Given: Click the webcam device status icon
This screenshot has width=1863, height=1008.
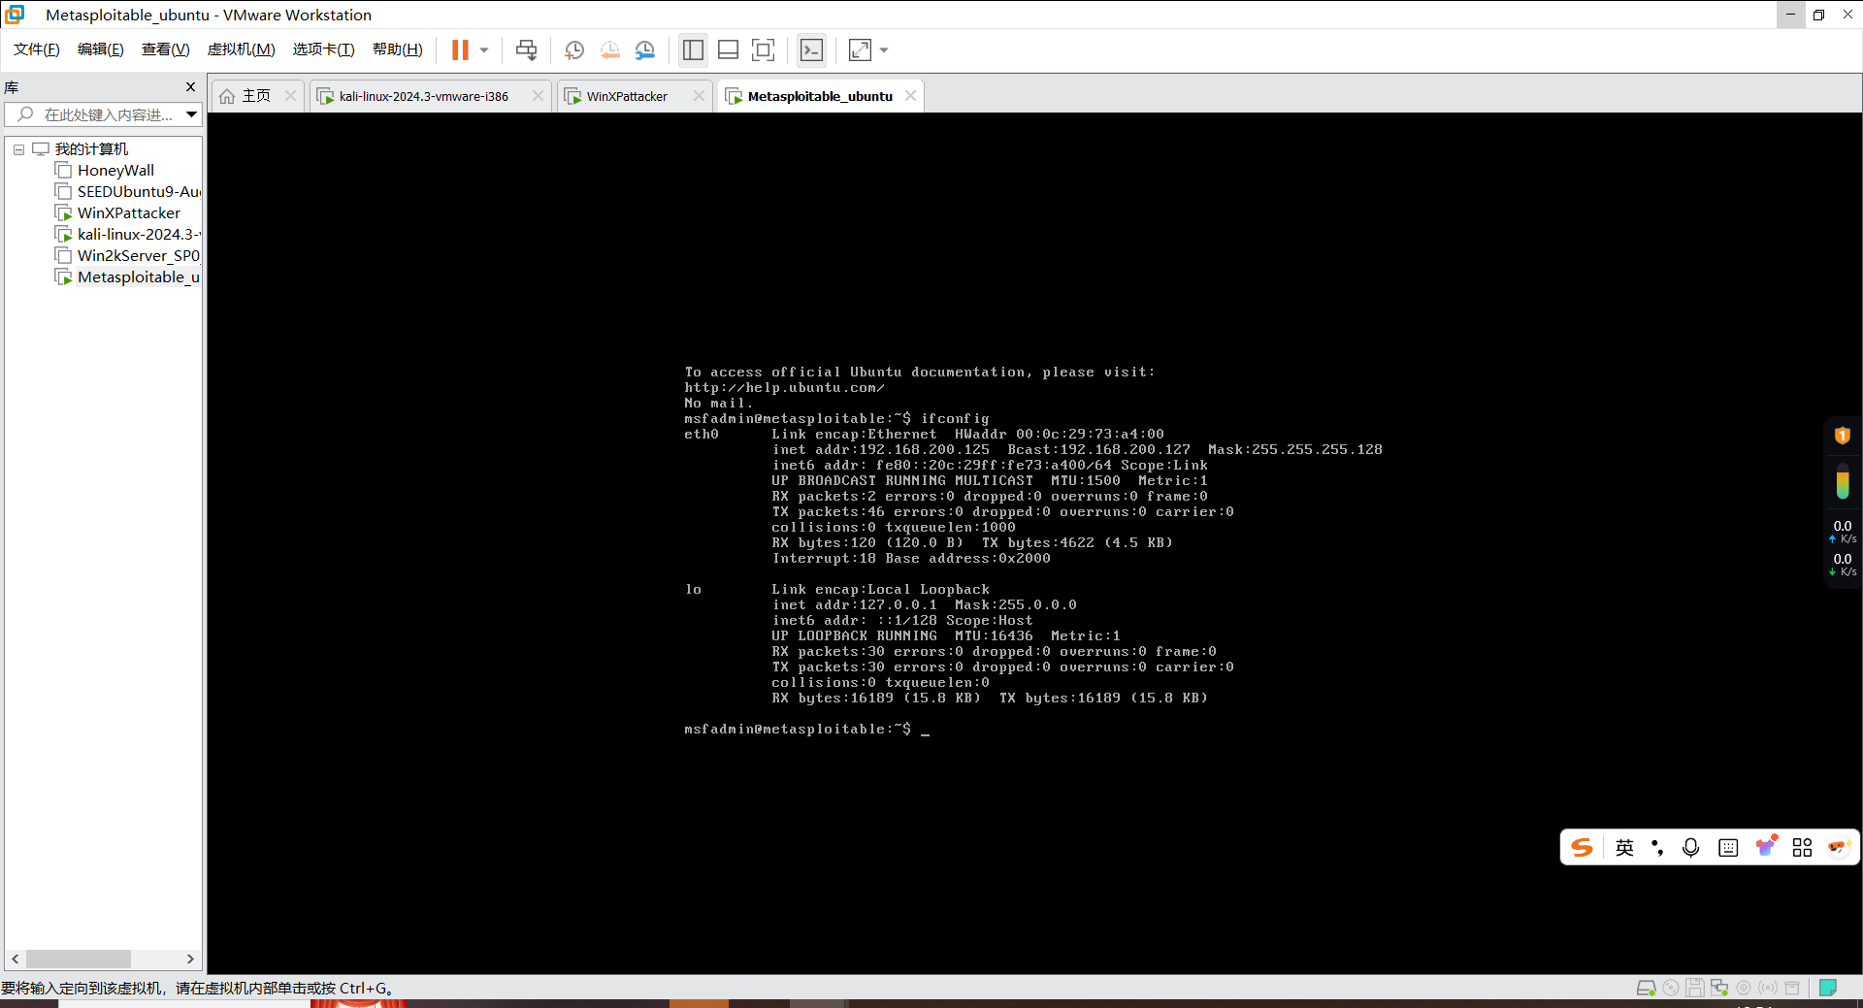Looking at the screenshot, I should pos(1744,988).
